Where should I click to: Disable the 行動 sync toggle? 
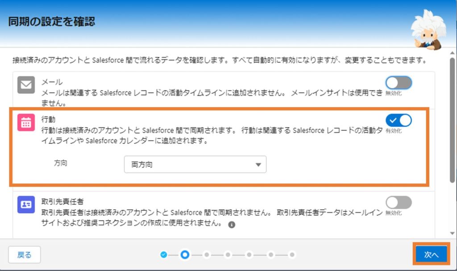pos(399,120)
